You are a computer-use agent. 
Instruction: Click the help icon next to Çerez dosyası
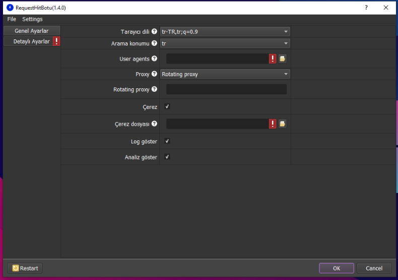tap(154, 124)
